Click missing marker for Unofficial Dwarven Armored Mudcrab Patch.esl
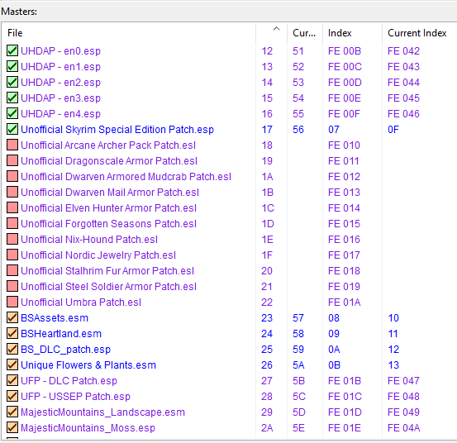The image size is (457, 443). click(12, 176)
